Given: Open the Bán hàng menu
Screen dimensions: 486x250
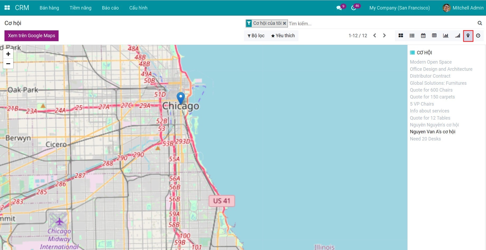Looking at the screenshot, I should coord(49,8).
